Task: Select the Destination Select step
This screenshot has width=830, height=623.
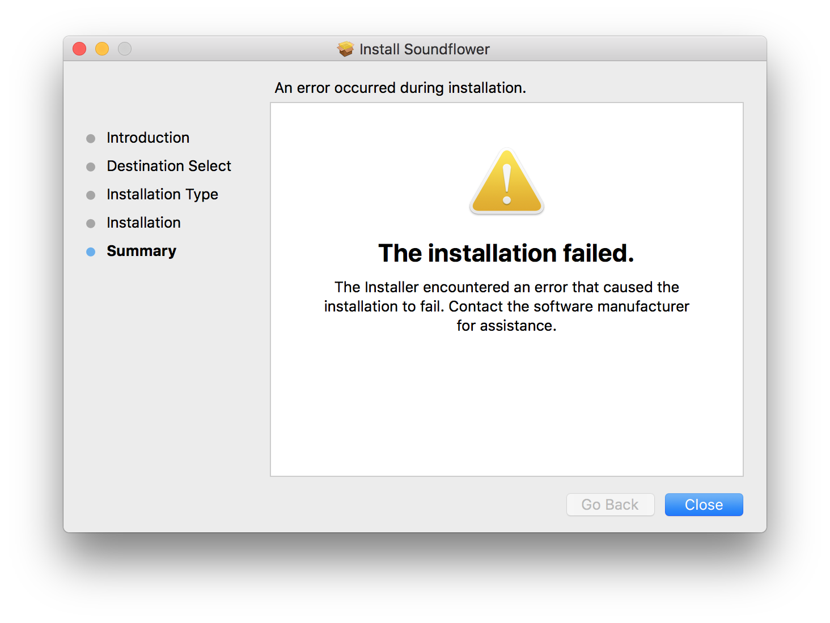Action: (169, 166)
